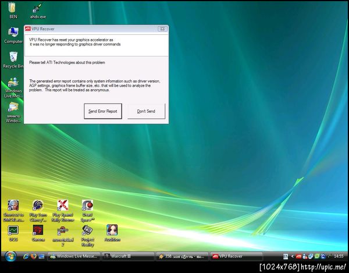Click the Windows Live Messenger tray icon

(305, 256)
